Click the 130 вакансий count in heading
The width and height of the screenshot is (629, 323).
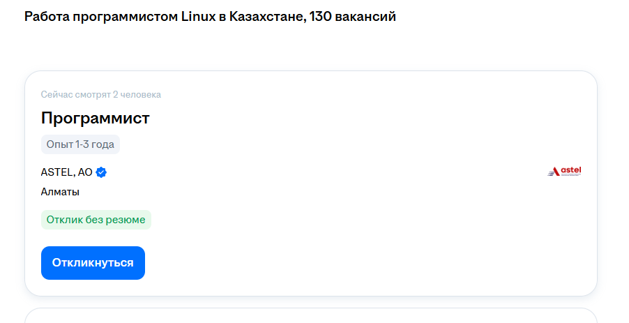click(x=353, y=17)
